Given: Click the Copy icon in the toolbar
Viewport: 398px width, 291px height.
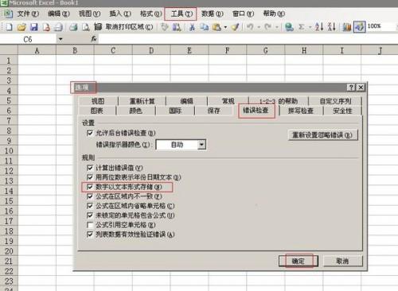Looking at the screenshot, I should 205,27.
